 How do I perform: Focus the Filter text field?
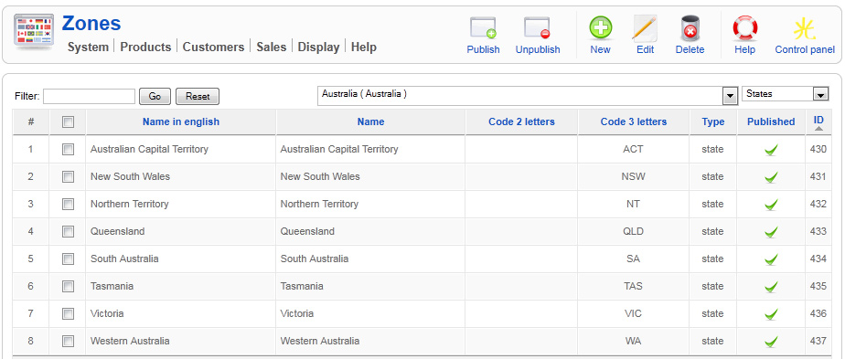click(89, 96)
